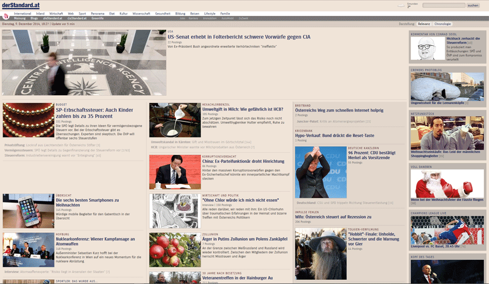Open the Santa boxing gloves image
Image resolution: width=489 pixels, height=284 pixels.
pyautogui.click(x=447, y=184)
